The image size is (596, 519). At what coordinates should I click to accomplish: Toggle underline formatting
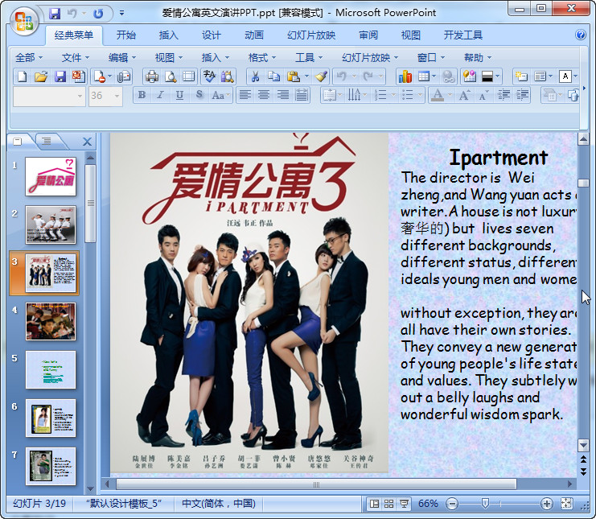coord(179,95)
